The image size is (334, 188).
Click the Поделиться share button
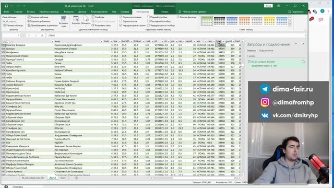pyautogui.click(x=296, y=11)
